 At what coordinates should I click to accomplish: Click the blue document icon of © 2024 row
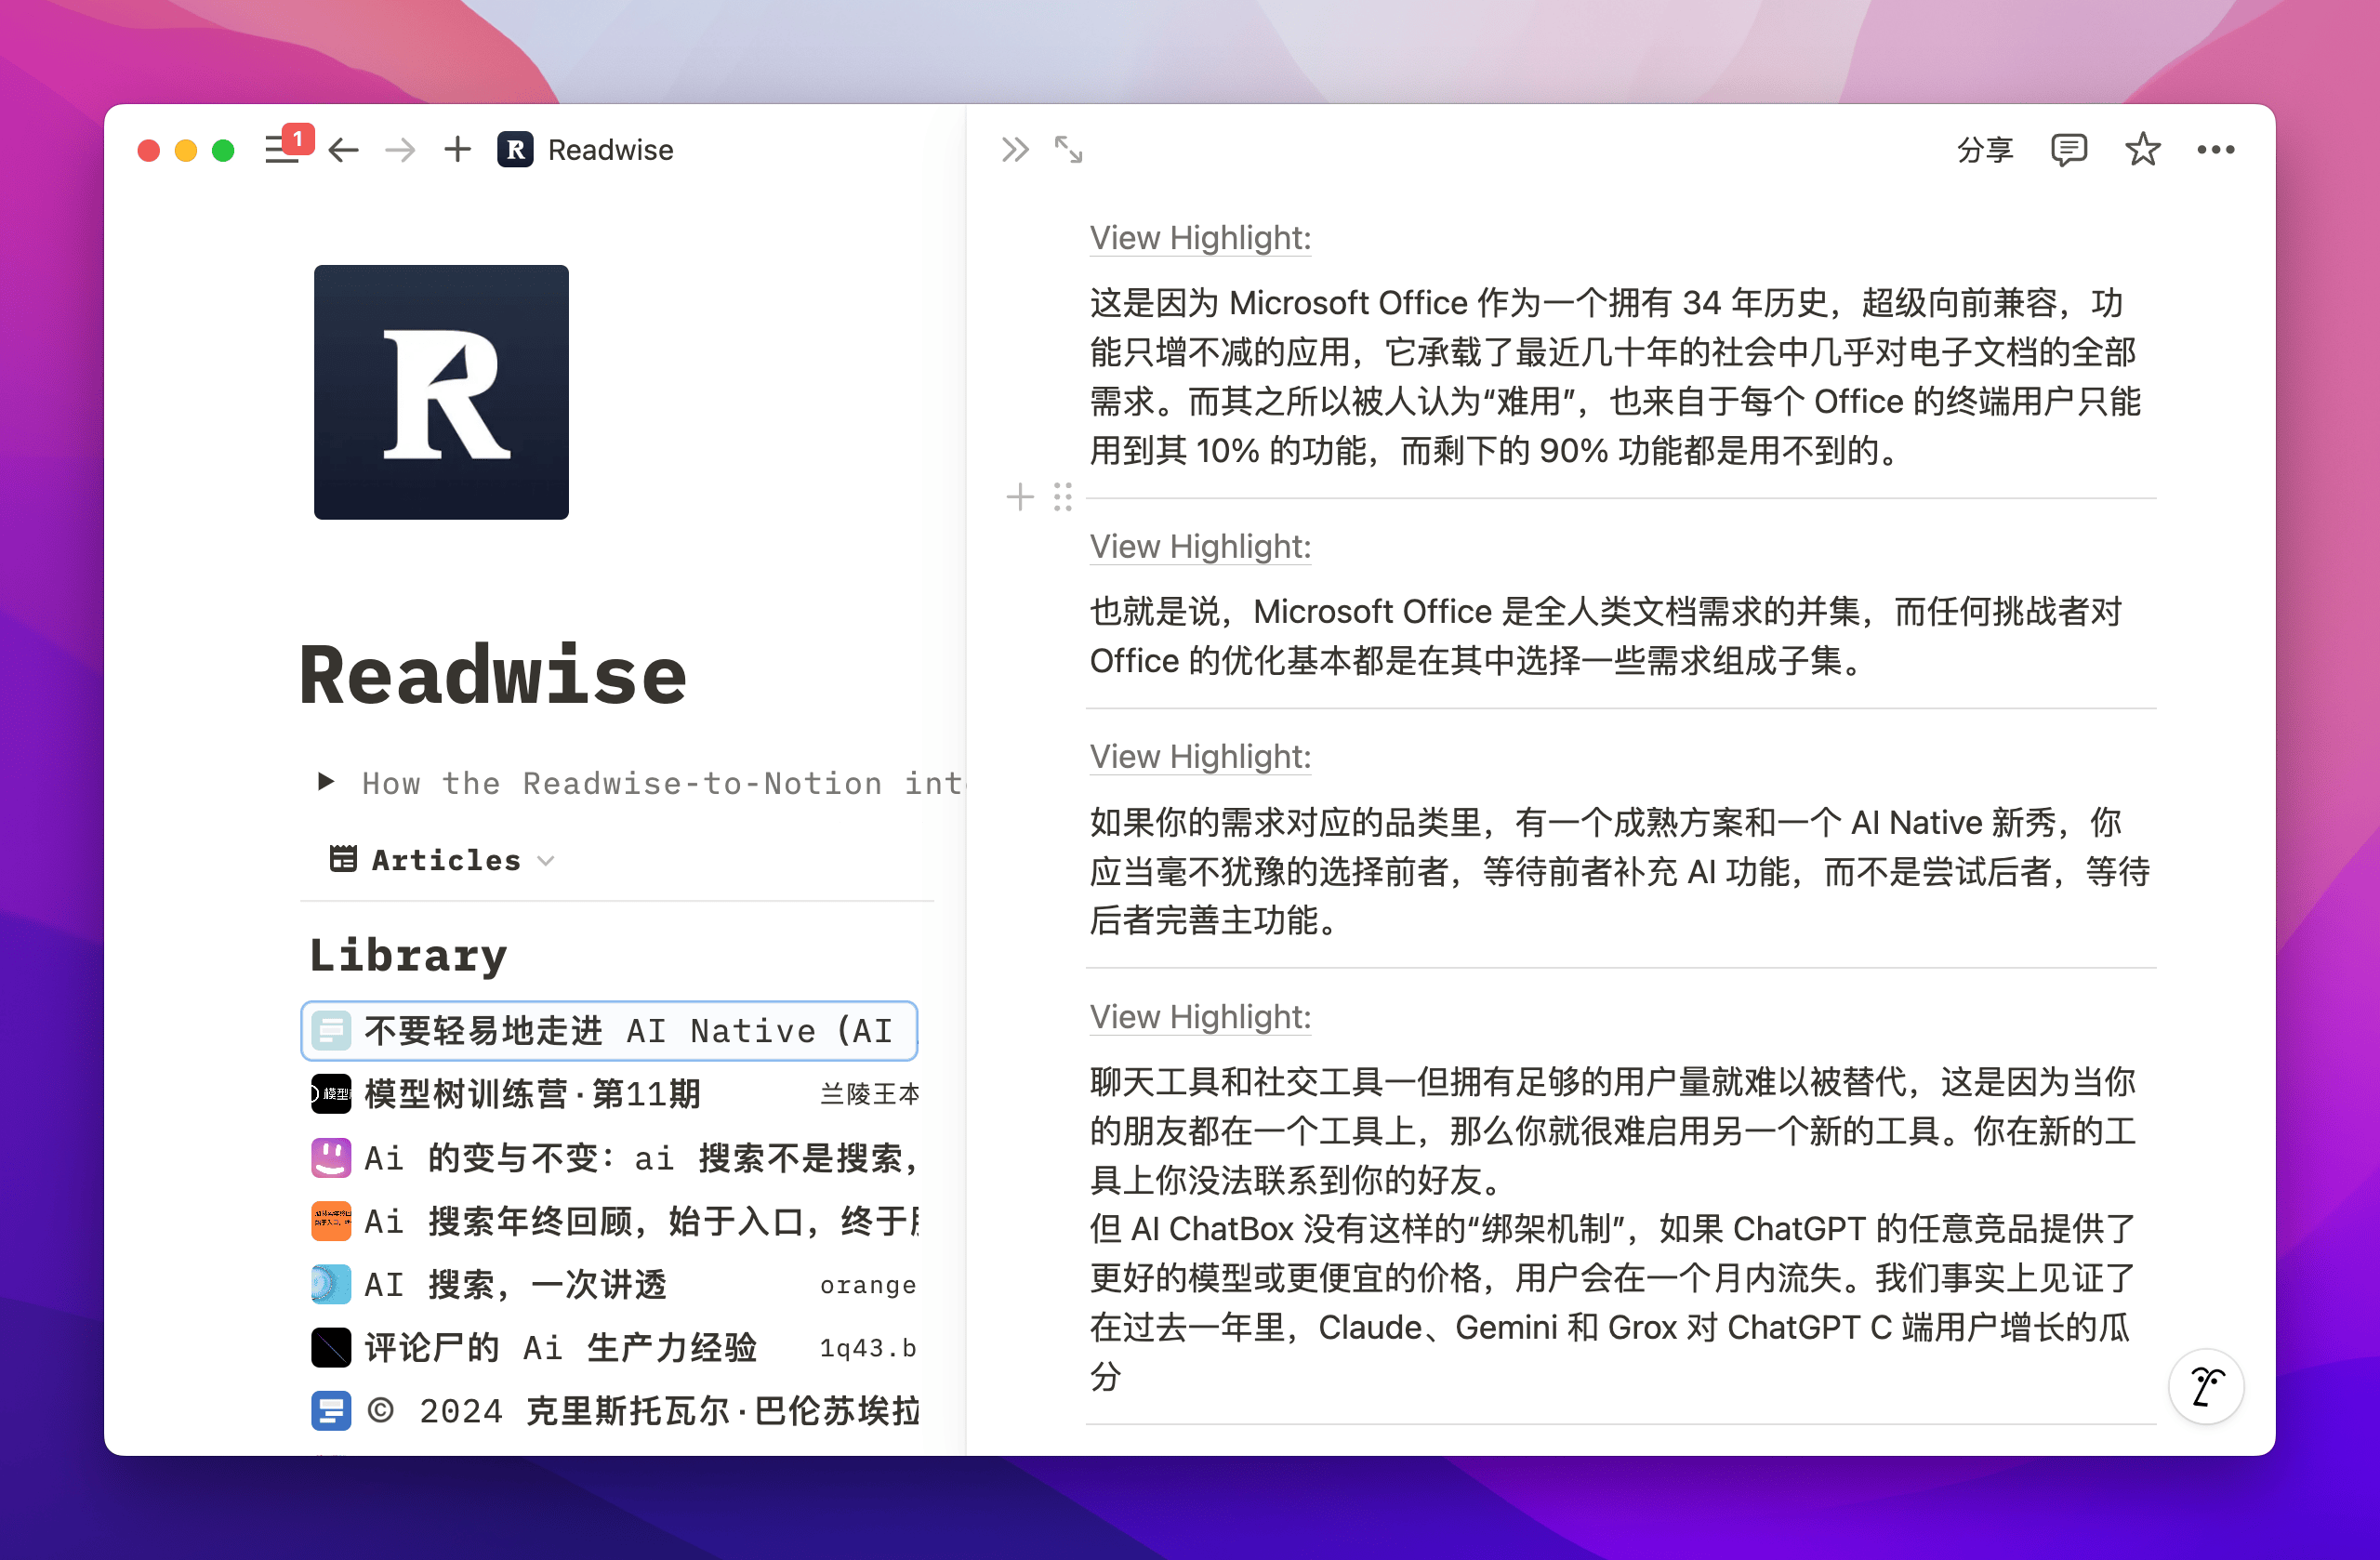331,1411
